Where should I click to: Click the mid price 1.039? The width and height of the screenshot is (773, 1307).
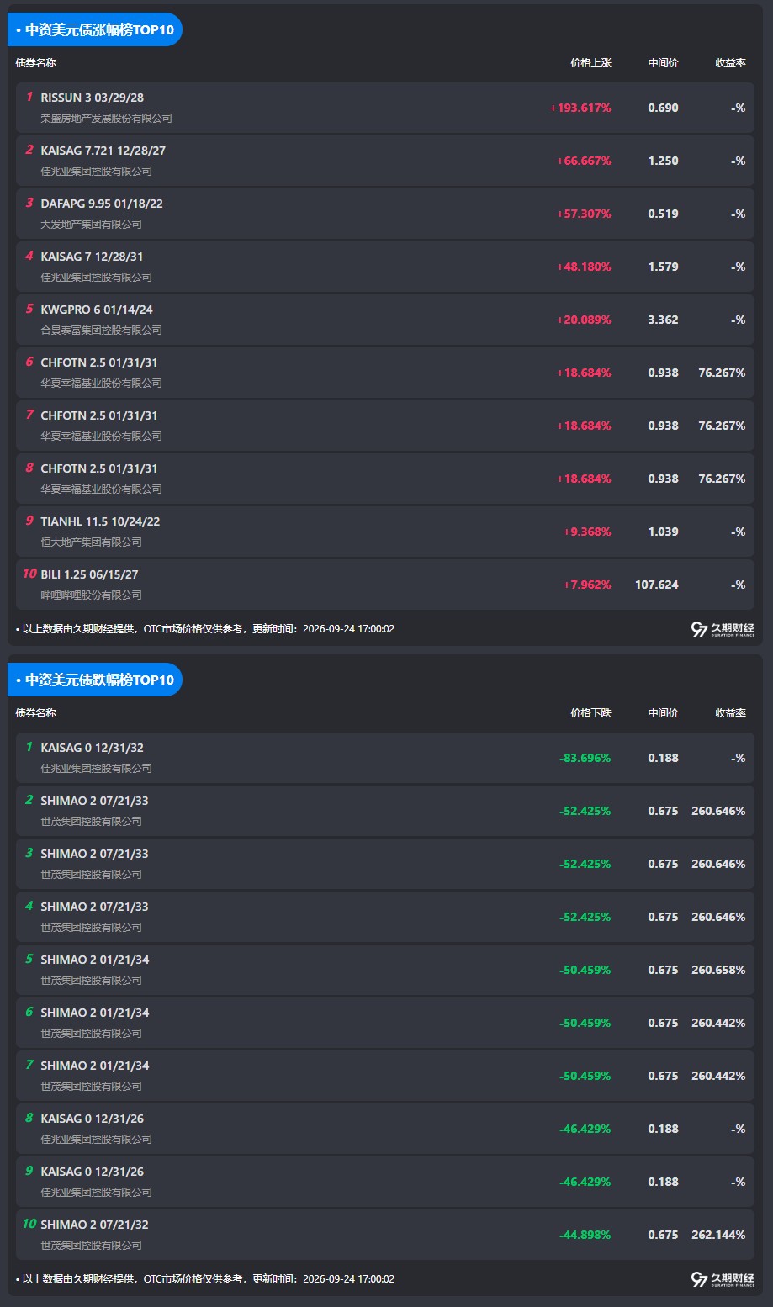(663, 532)
